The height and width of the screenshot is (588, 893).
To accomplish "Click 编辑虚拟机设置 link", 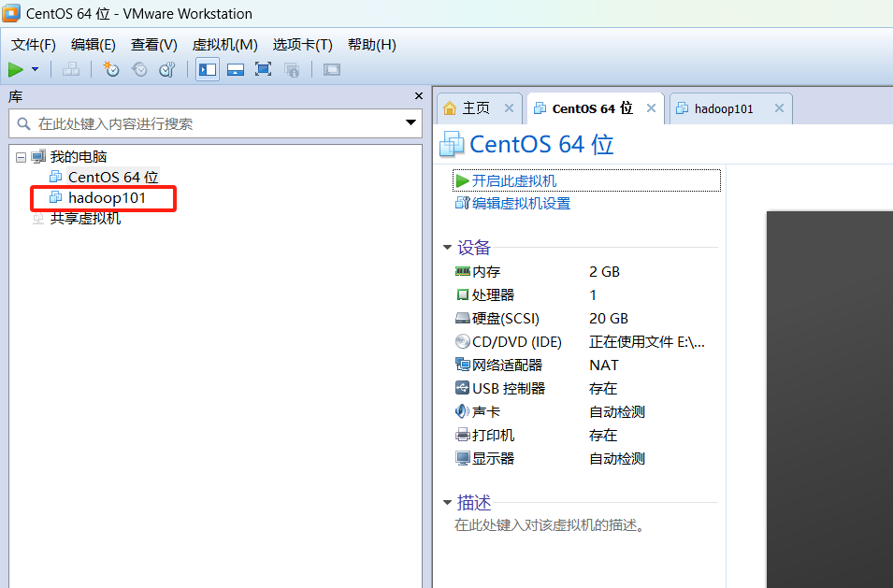I will click(x=521, y=203).
